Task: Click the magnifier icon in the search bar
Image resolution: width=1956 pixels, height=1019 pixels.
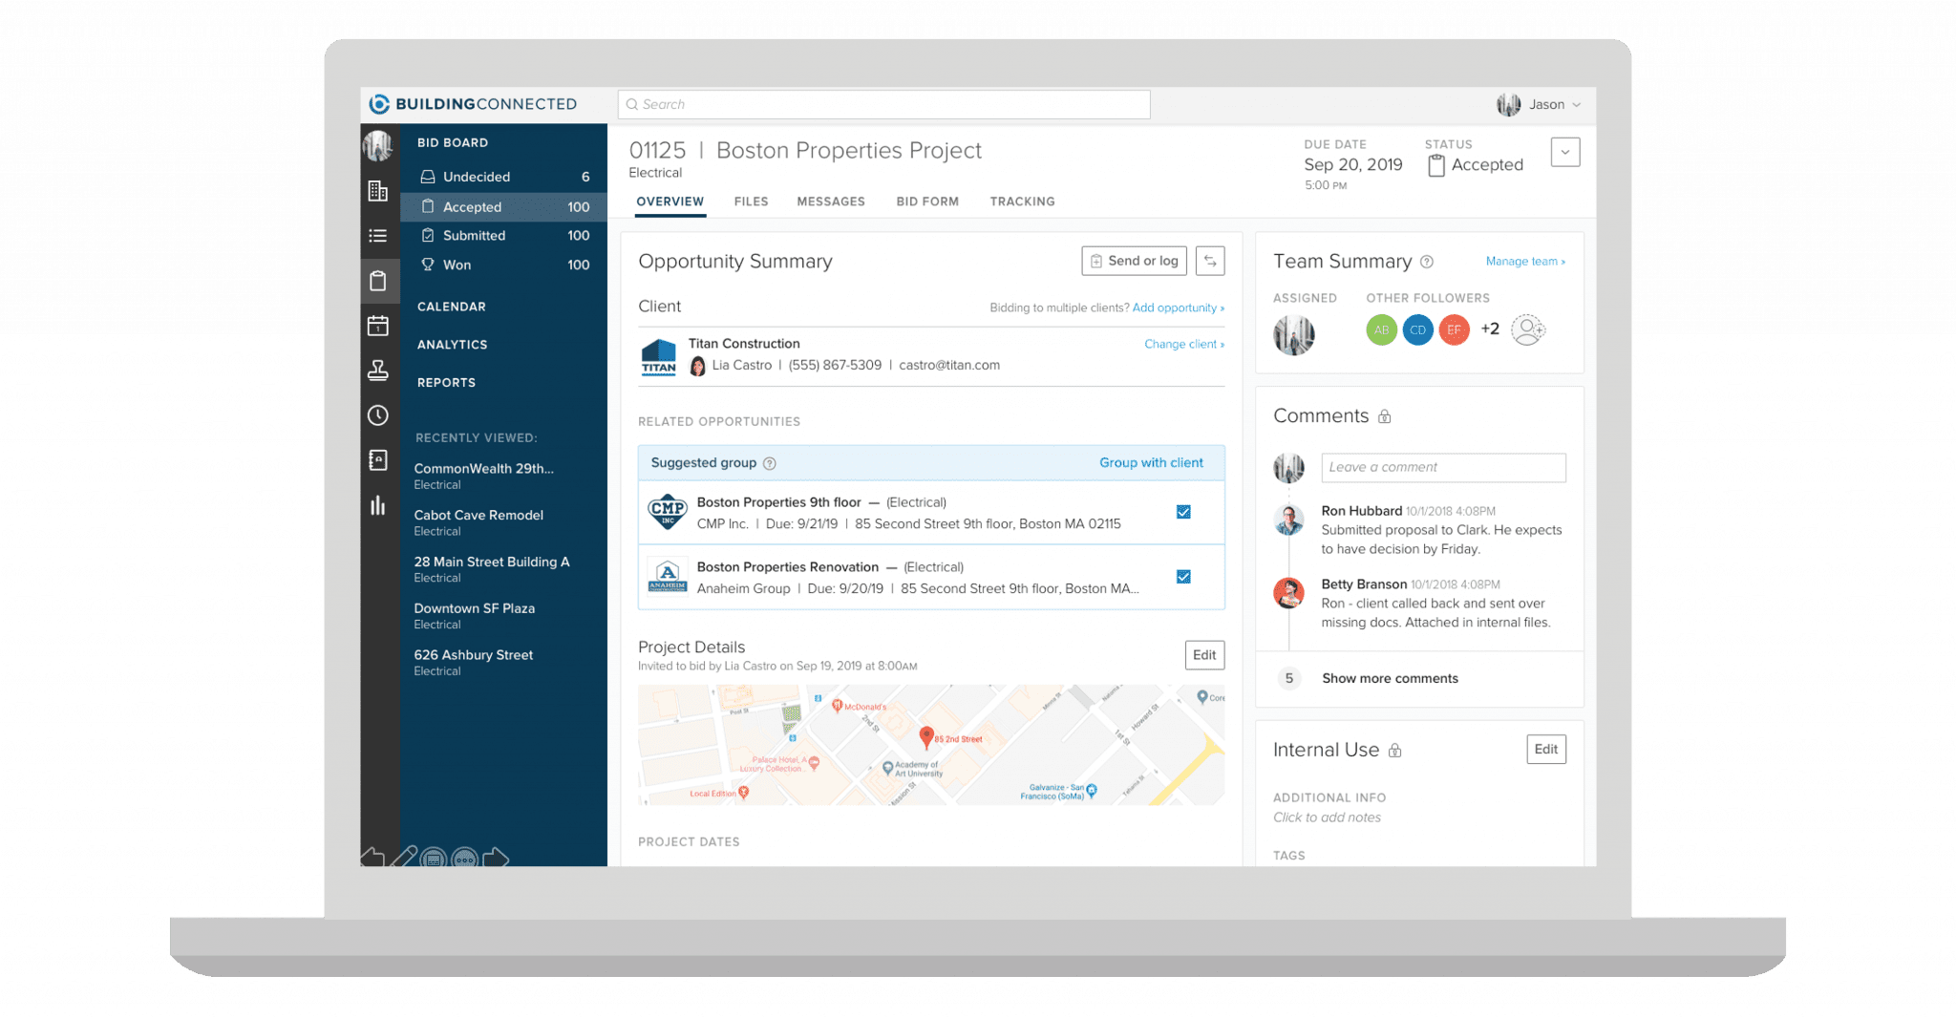Action: 631,104
